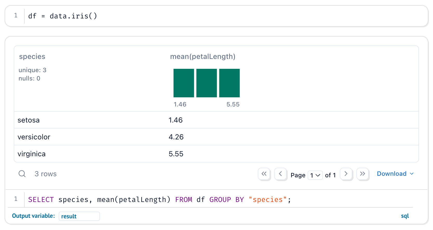The image size is (433, 230).
Task: Jump to the last page of results
Action: 363,174
